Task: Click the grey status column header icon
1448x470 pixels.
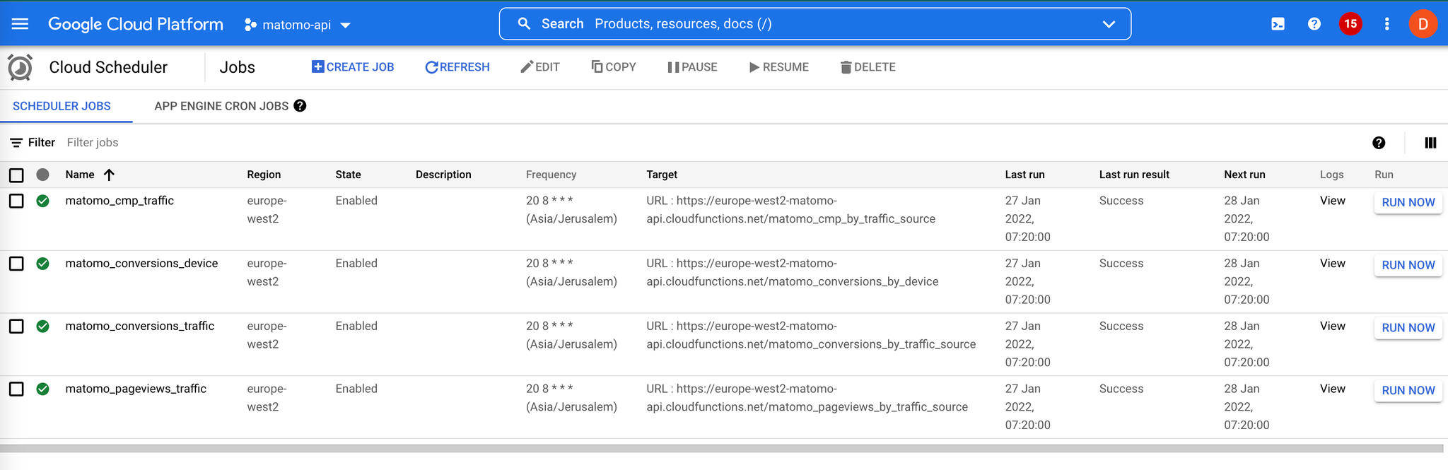Action: click(x=43, y=175)
